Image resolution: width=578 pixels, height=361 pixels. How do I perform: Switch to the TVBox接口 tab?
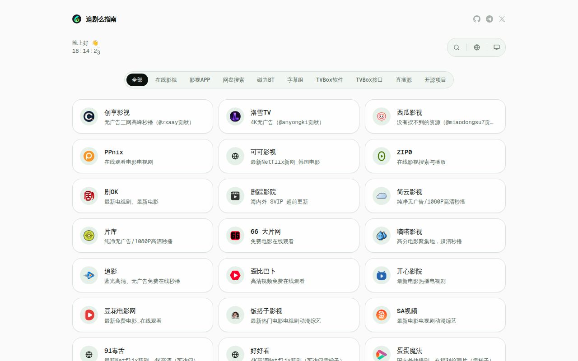[x=369, y=80]
